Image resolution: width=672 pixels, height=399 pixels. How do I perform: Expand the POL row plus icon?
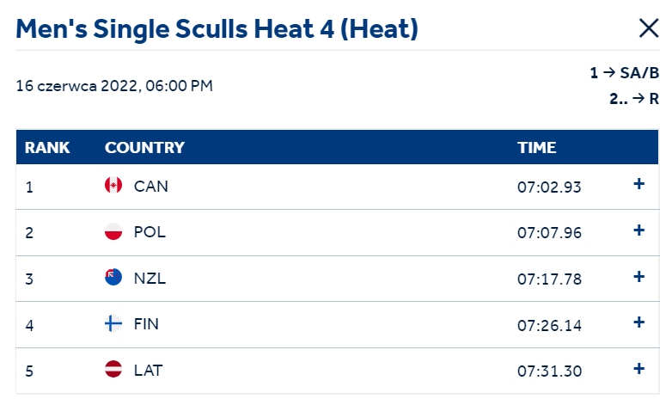[x=639, y=230]
